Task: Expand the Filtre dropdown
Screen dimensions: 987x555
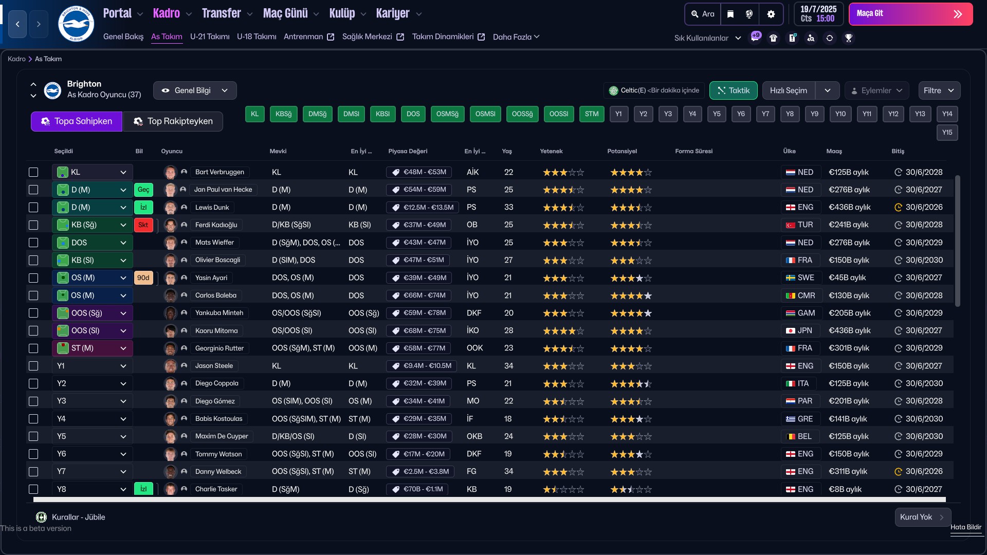Action: coord(939,90)
